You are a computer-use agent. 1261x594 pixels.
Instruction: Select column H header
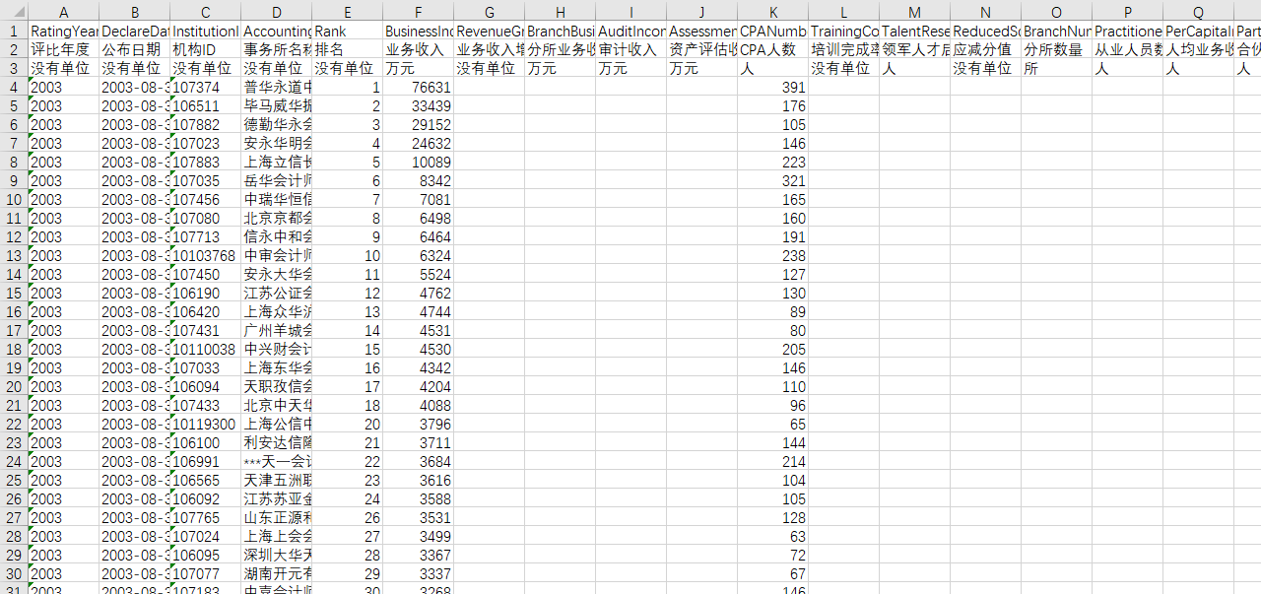coord(561,11)
